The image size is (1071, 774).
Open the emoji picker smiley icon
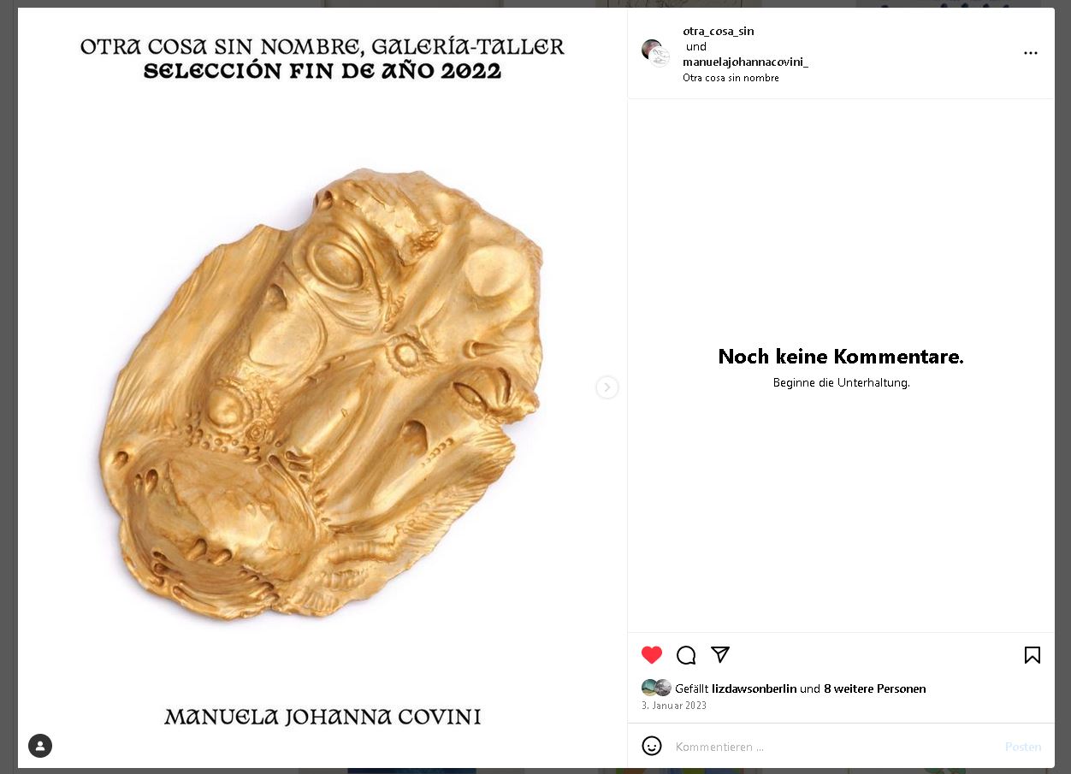point(652,746)
